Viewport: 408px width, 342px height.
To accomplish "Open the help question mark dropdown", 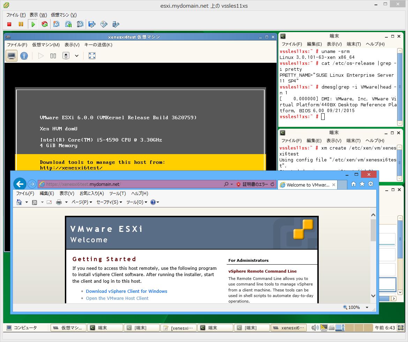I will pos(154,202).
